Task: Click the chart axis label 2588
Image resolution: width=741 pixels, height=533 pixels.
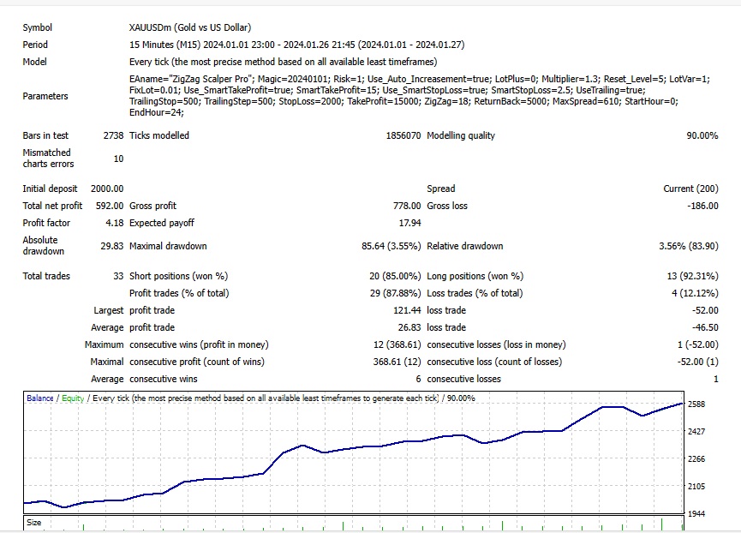Action: [696, 404]
